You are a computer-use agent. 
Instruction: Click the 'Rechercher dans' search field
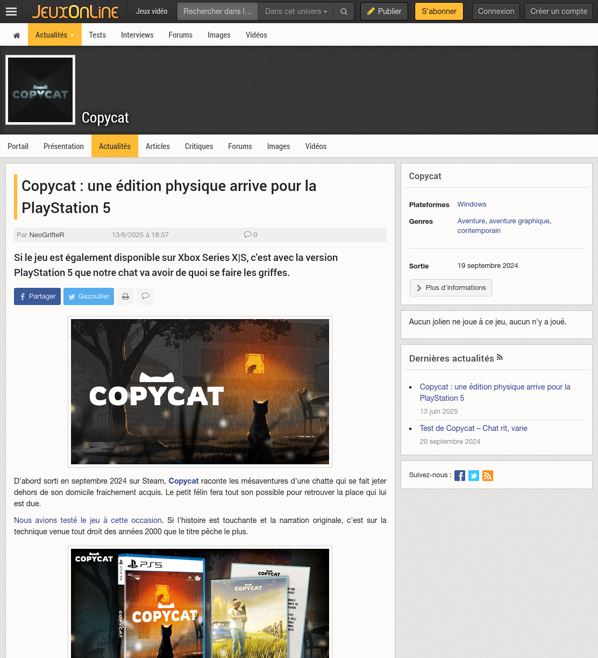pyautogui.click(x=218, y=11)
